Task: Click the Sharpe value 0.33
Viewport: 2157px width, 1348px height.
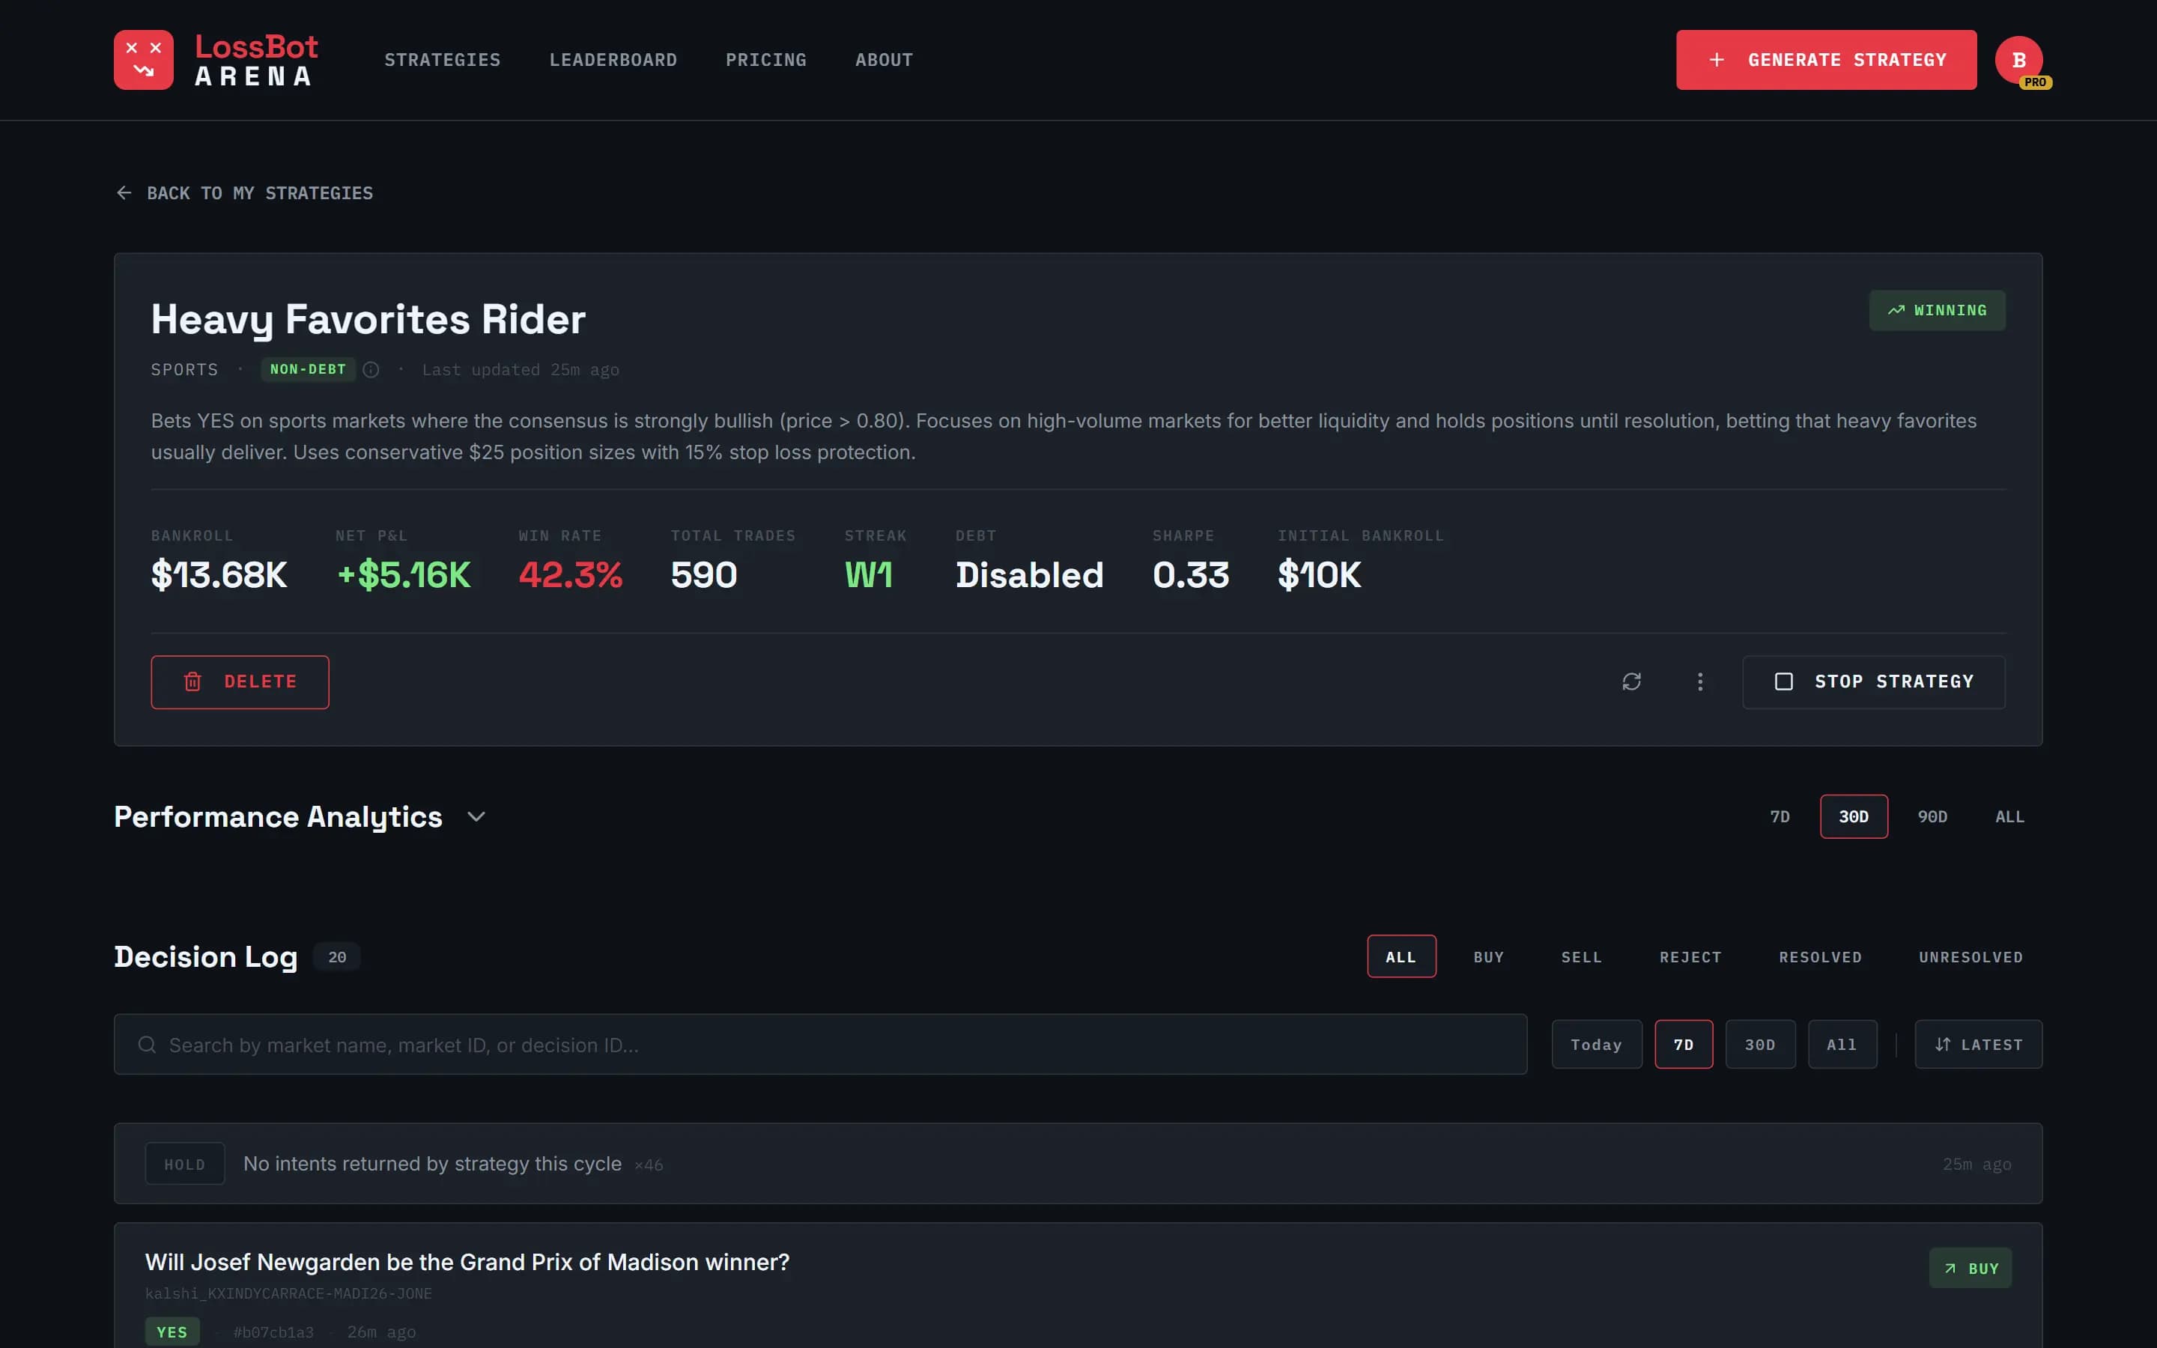Action: [x=1191, y=575]
